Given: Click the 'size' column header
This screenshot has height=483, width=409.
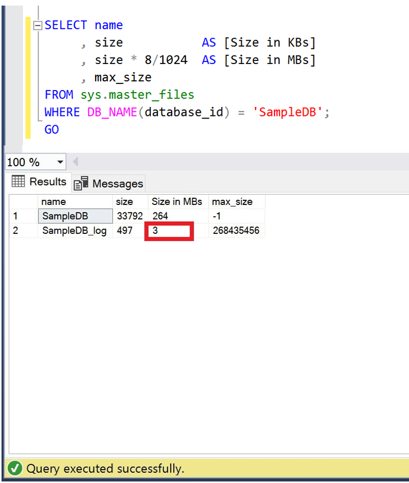Looking at the screenshot, I should [130, 202].
